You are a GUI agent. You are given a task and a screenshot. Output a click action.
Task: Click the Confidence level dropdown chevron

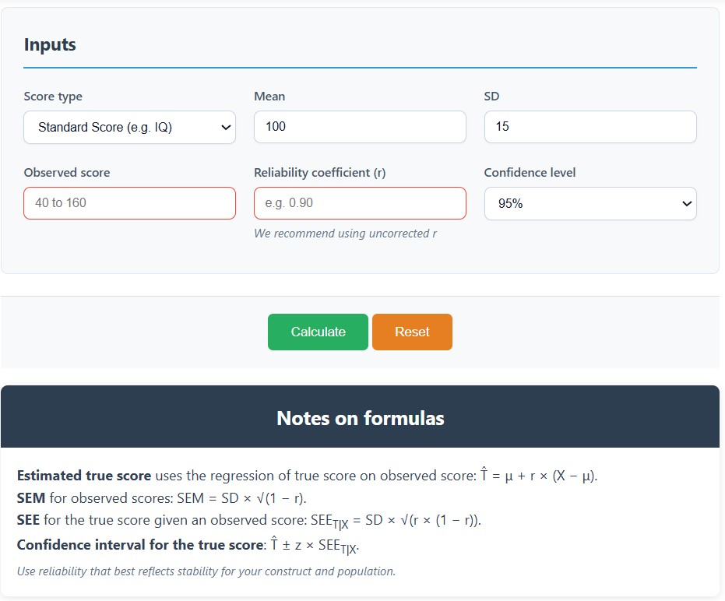tap(686, 203)
